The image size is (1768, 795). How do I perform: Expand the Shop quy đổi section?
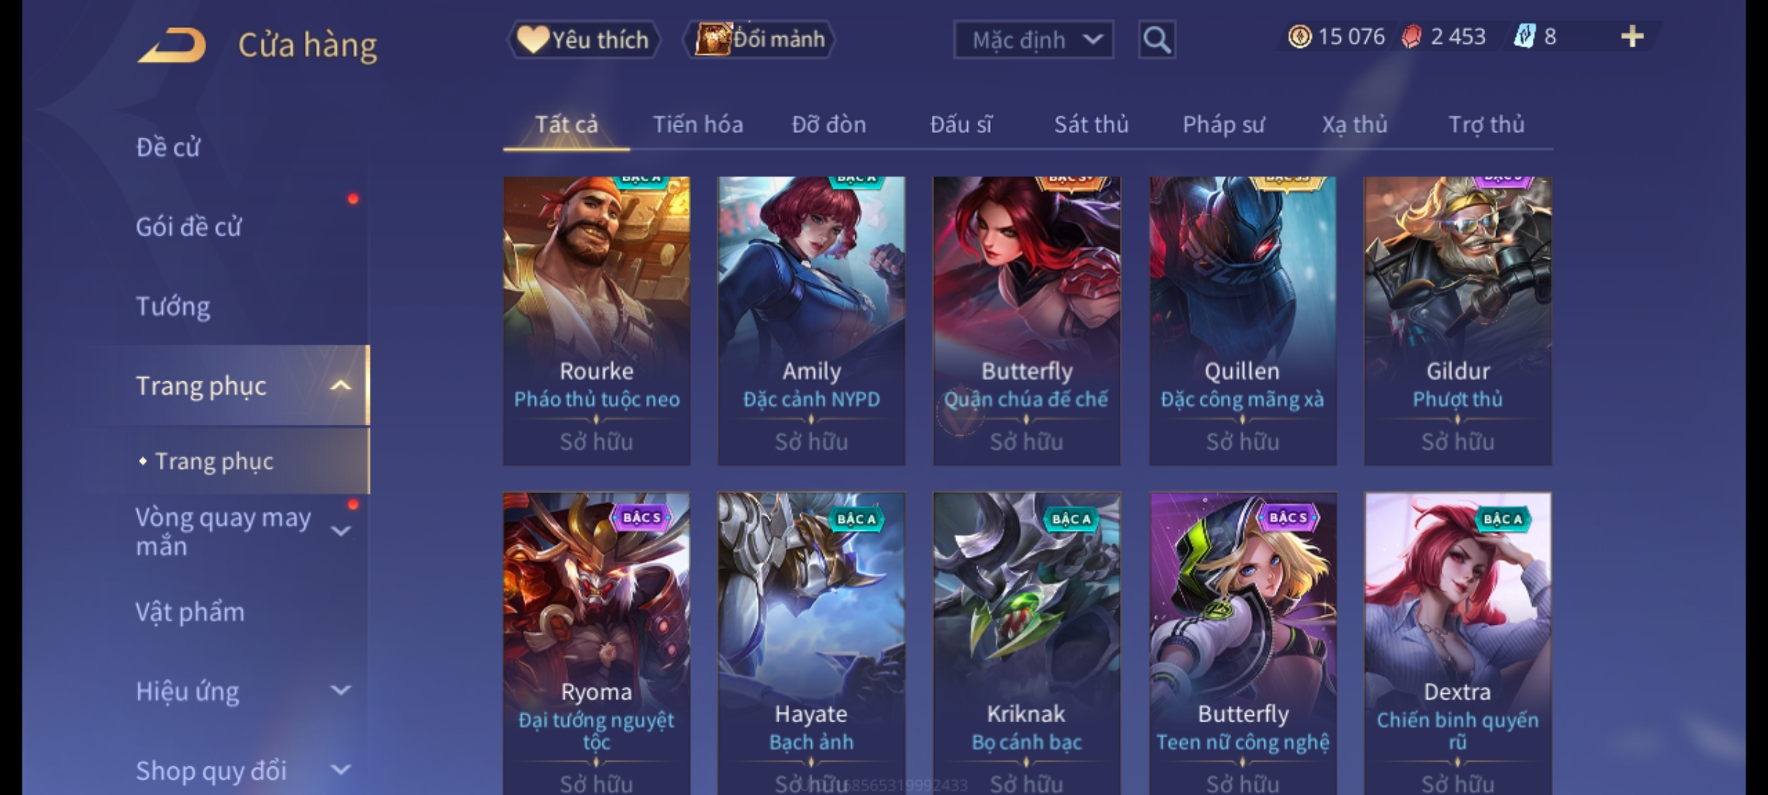pyautogui.click(x=341, y=770)
